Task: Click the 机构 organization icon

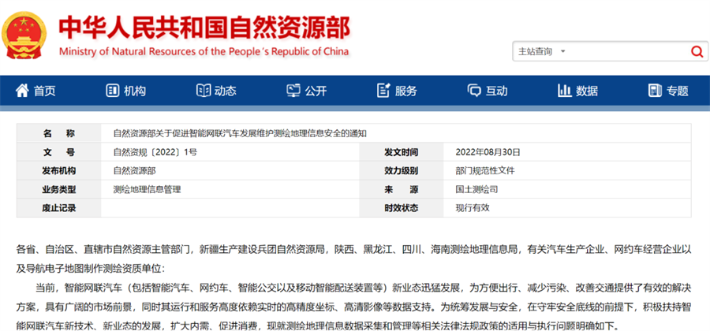Action: tap(112, 91)
